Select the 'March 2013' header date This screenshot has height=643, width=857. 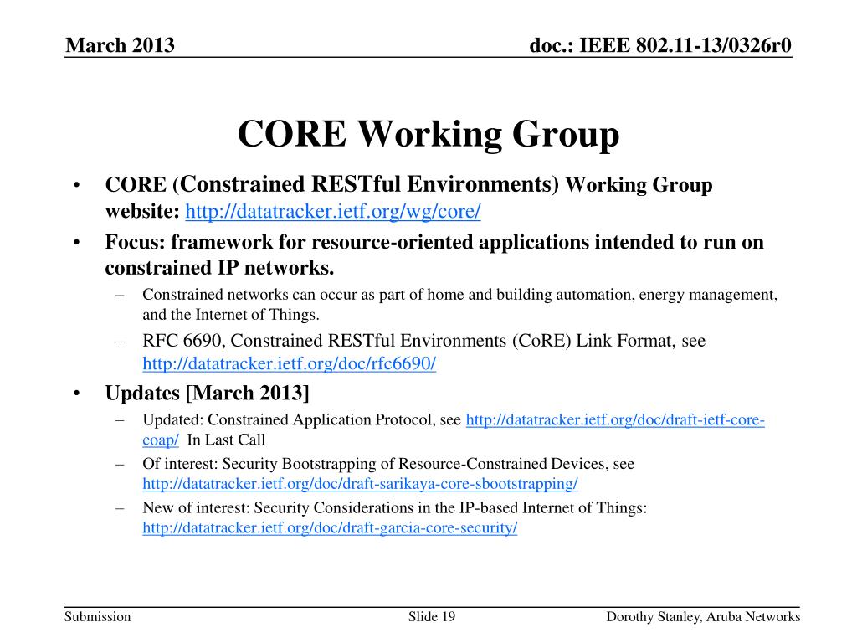(121, 45)
